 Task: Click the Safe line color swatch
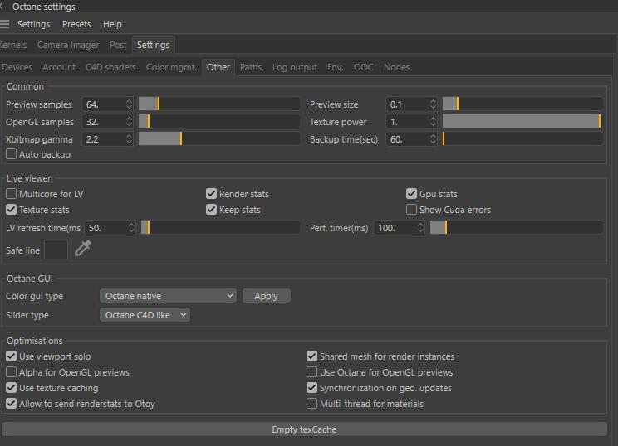pos(56,250)
